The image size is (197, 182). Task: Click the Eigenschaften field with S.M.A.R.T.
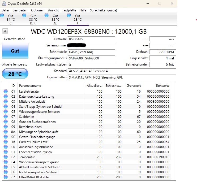[122, 77]
